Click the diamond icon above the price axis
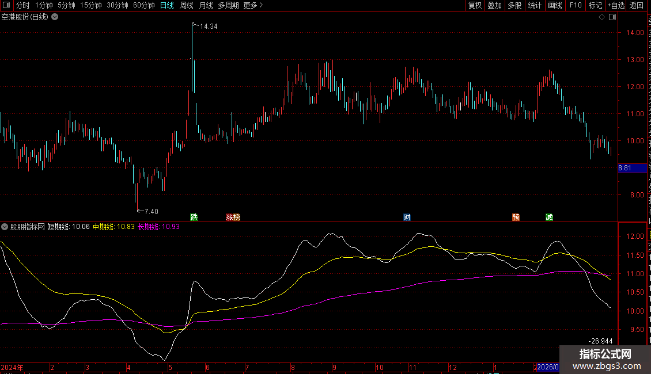The height and width of the screenshot is (374, 651). [601, 17]
